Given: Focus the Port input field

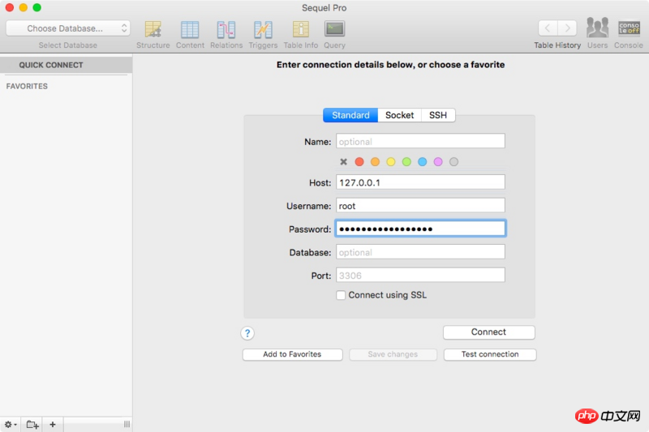Looking at the screenshot, I should tap(420, 275).
